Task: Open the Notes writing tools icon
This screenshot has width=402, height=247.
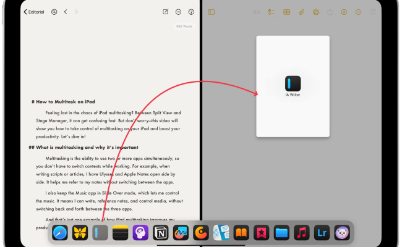Action: 316,12
